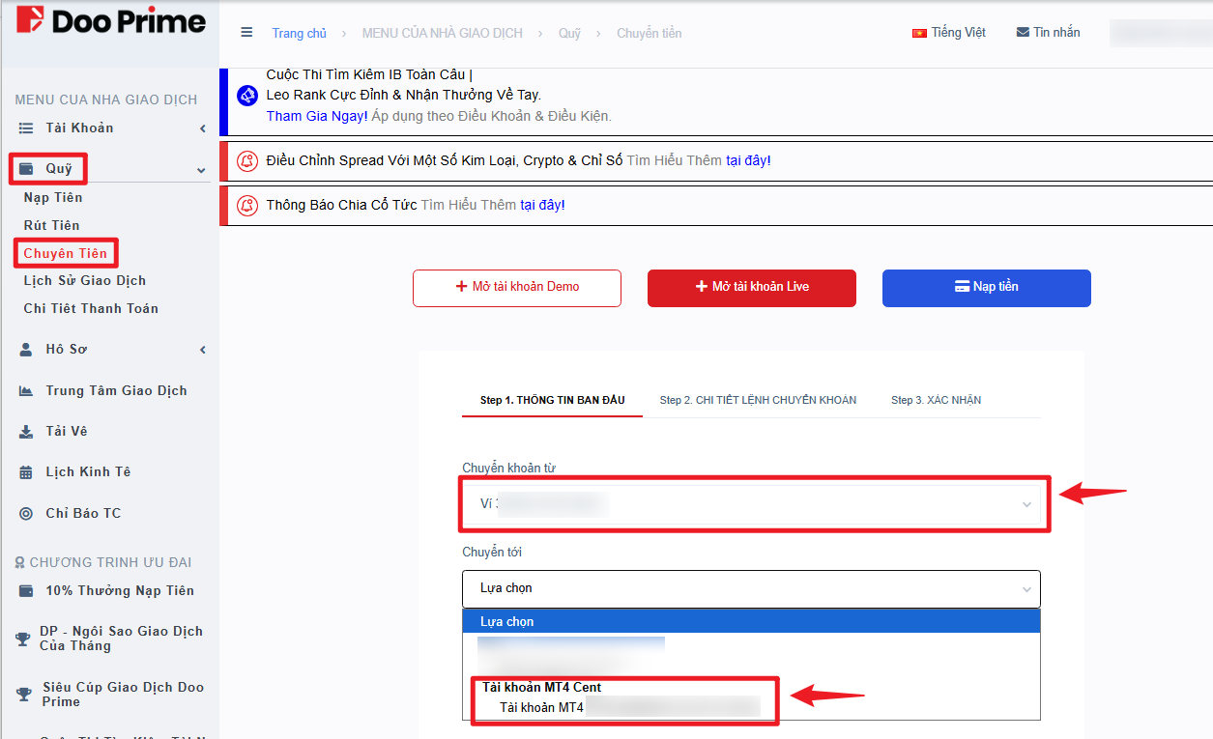Screen dimensions: 1213x739
Task: Click the Mở tài khoản Demo button
Action: [x=517, y=288]
